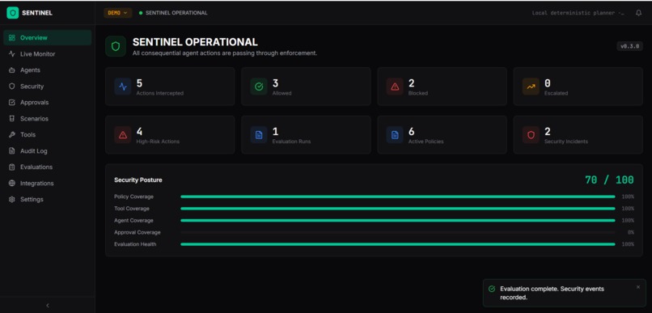
Task: Click the Approvals checkbox icon
Action: click(12, 102)
